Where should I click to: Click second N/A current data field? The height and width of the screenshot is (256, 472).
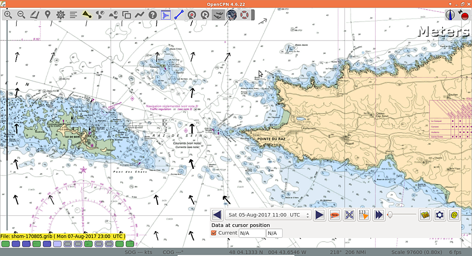(274, 233)
